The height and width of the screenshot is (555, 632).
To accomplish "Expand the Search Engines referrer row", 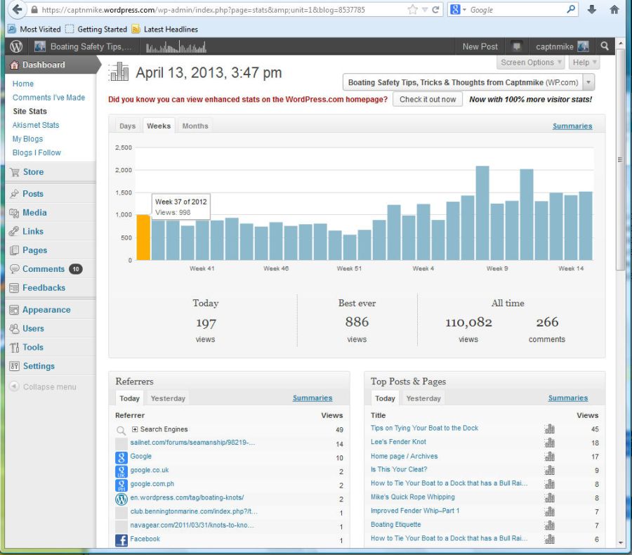I will (135, 429).
